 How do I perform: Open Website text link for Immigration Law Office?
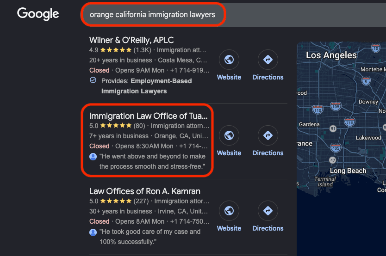tap(229, 153)
